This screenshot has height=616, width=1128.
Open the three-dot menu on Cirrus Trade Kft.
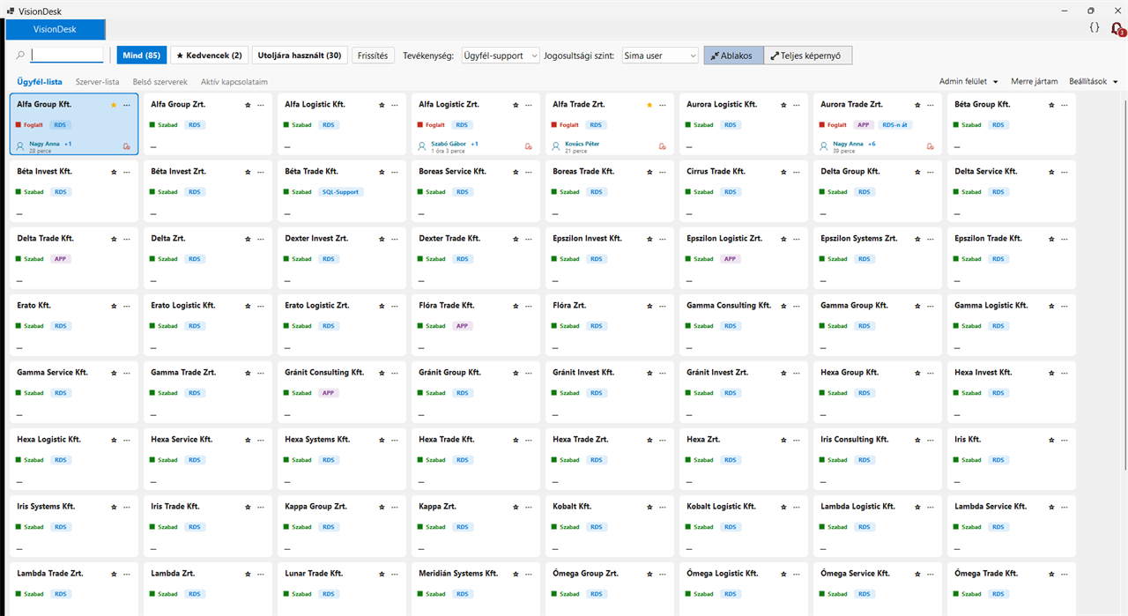tap(796, 172)
